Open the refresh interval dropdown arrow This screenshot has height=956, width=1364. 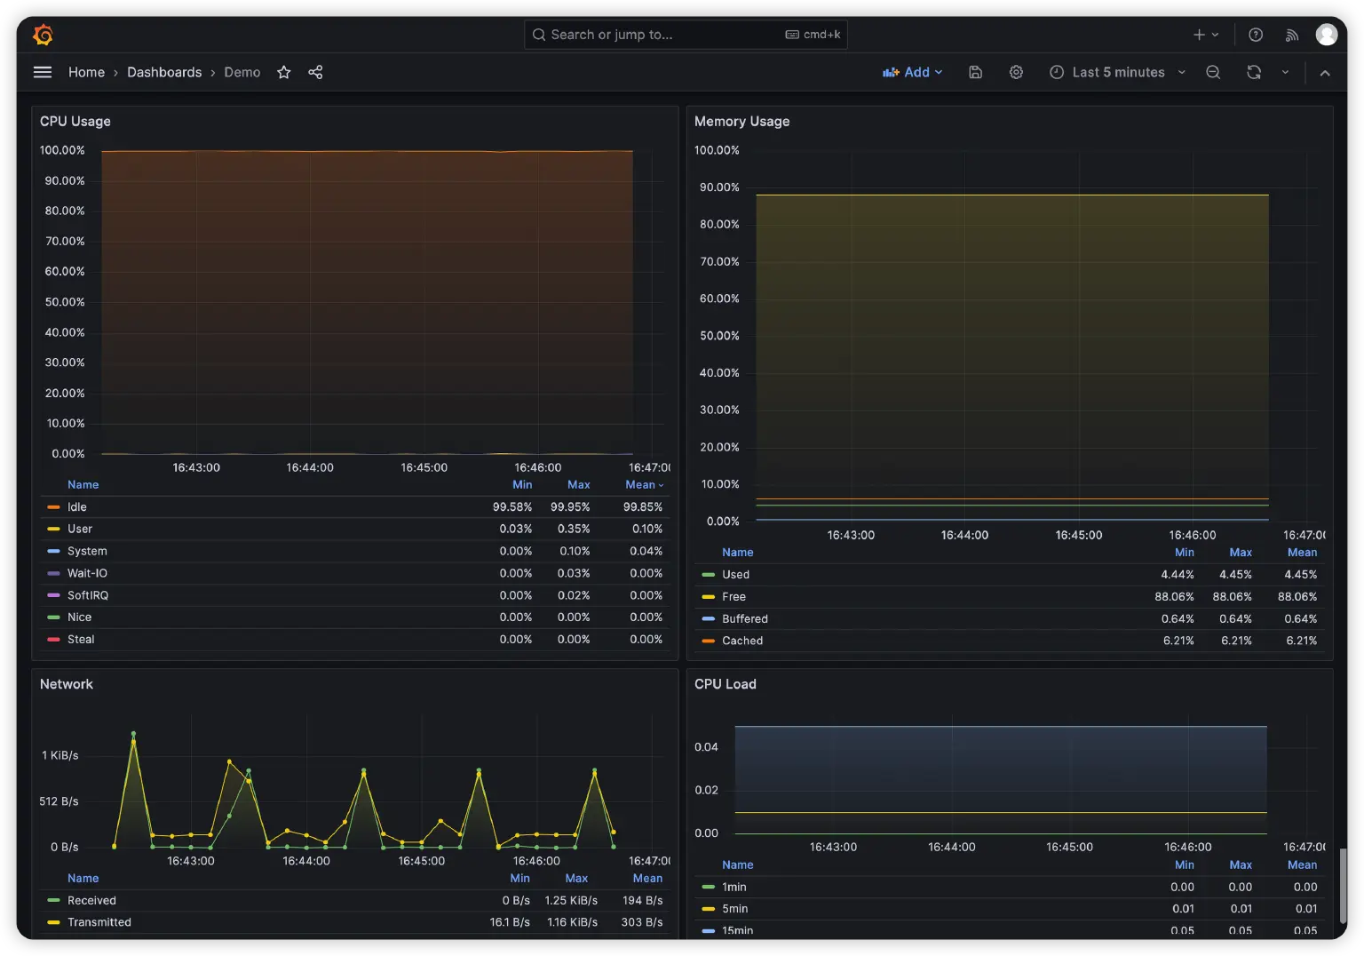coord(1285,72)
